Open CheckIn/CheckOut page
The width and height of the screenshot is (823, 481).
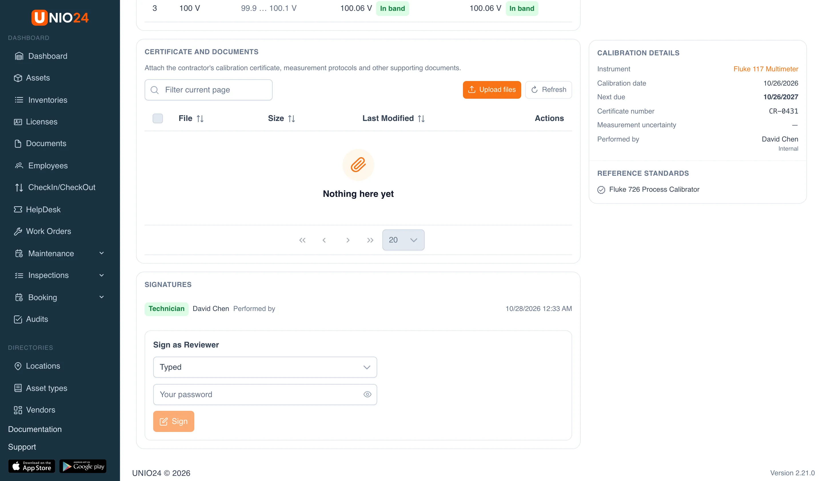click(x=55, y=187)
